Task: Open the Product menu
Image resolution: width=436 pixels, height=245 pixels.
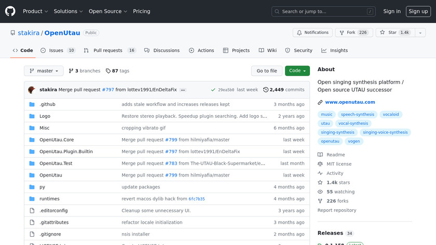Action: (x=35, y=11)
